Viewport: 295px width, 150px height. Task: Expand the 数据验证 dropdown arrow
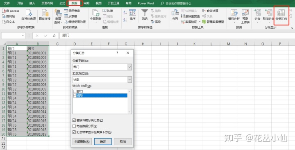pos(200,22)
